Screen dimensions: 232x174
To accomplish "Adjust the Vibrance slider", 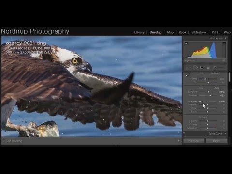I will (x=208, y=125).
